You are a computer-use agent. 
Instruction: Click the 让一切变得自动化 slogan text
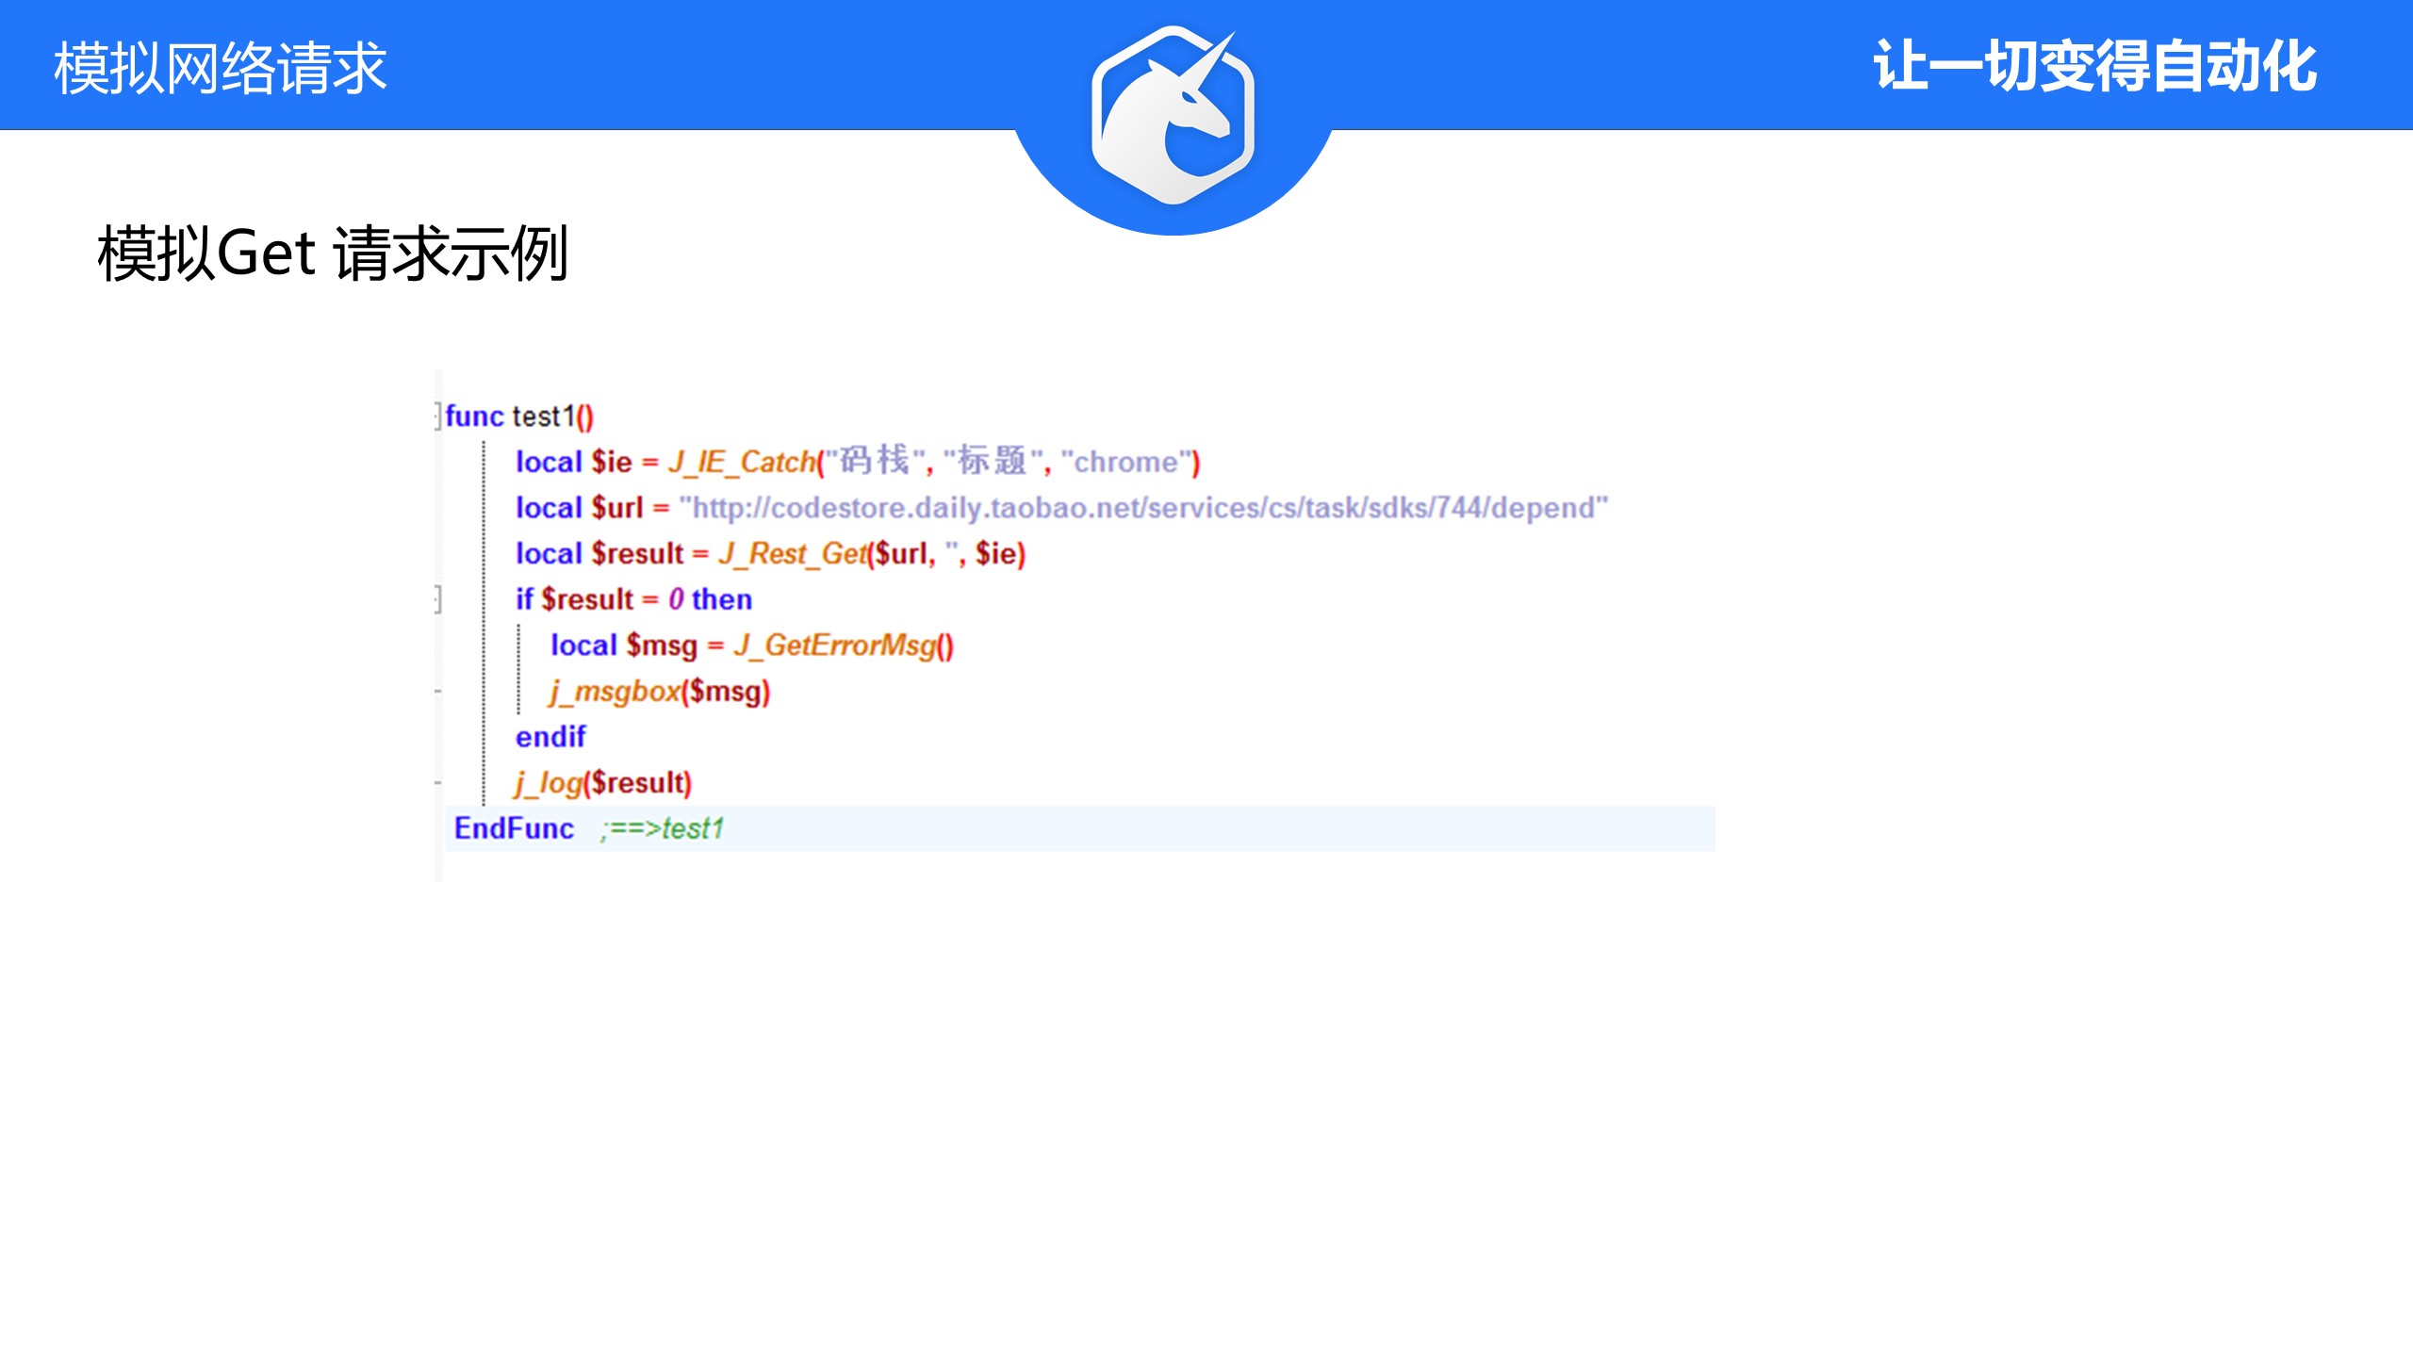(x=2094, y=66)
